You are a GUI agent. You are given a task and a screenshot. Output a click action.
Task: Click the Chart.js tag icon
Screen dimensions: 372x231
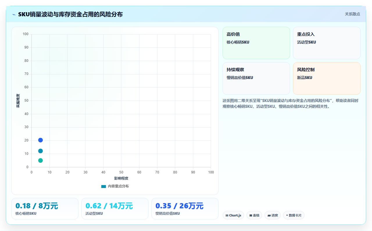tap(227, 216)
